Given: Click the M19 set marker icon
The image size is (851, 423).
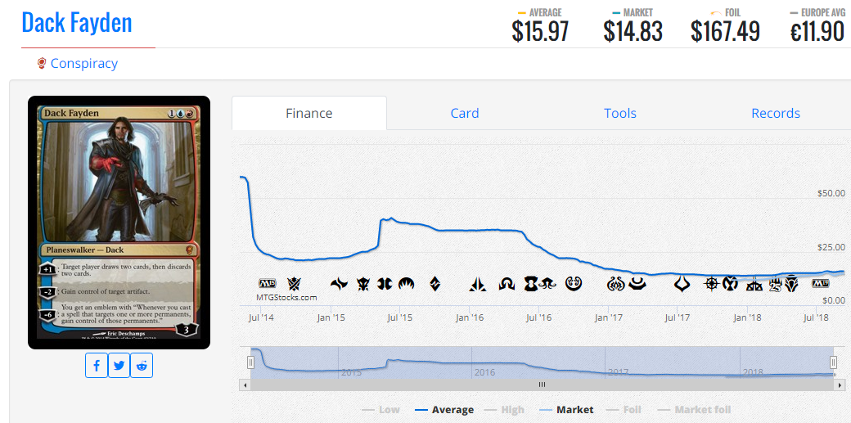Looking at the screenshot, I should tap(820, 283).
